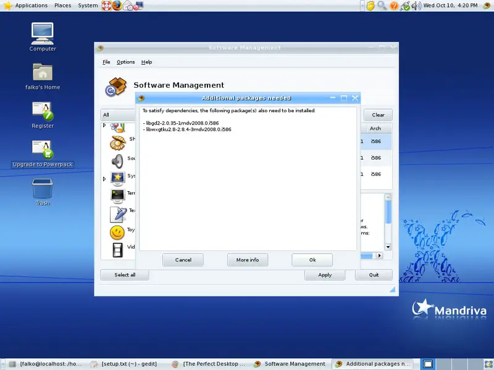Click the magnifier search tray icon
The height and width of the screenshot is (370, 494).
tap(382, 6)
